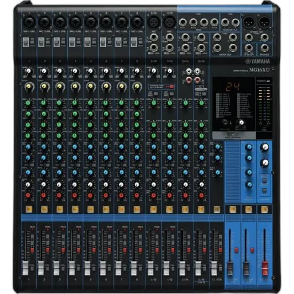
Task: Toggle the channel 9/10 ON button
Action: point(153,209)
